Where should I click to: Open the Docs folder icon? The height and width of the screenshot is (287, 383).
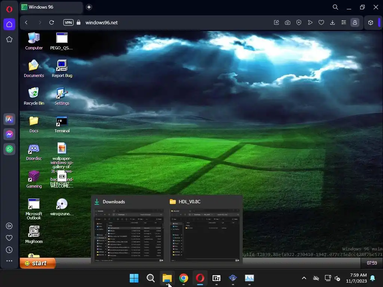34,124
